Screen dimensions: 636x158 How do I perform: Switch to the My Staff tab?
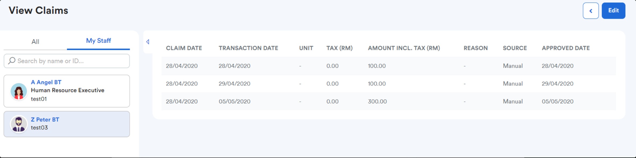98,41
